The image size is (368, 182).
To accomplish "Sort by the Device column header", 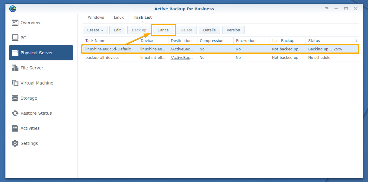I will pos(153,41).
